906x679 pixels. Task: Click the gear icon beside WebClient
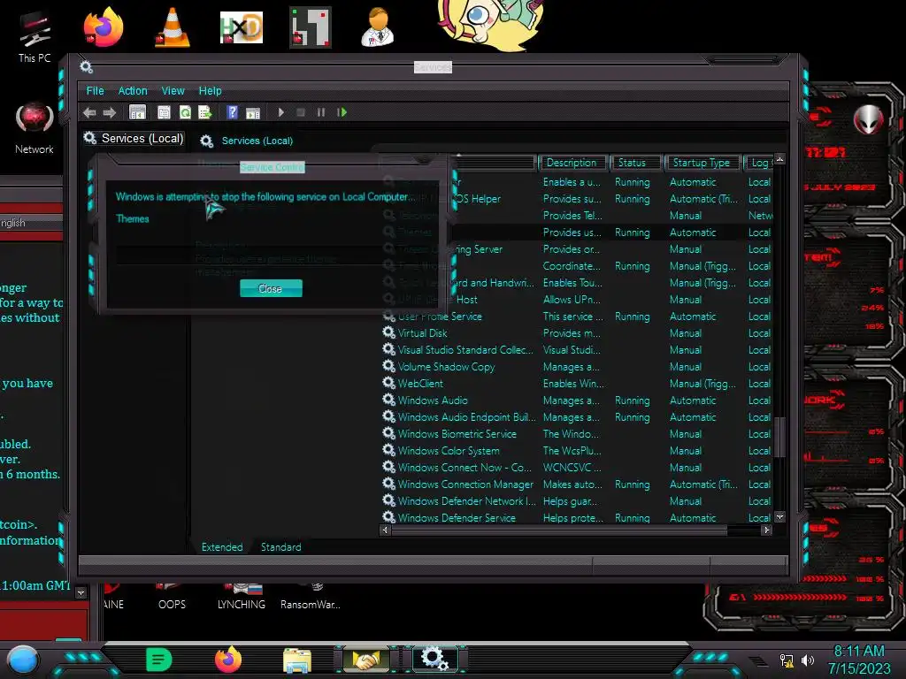(x=389, y=383)
